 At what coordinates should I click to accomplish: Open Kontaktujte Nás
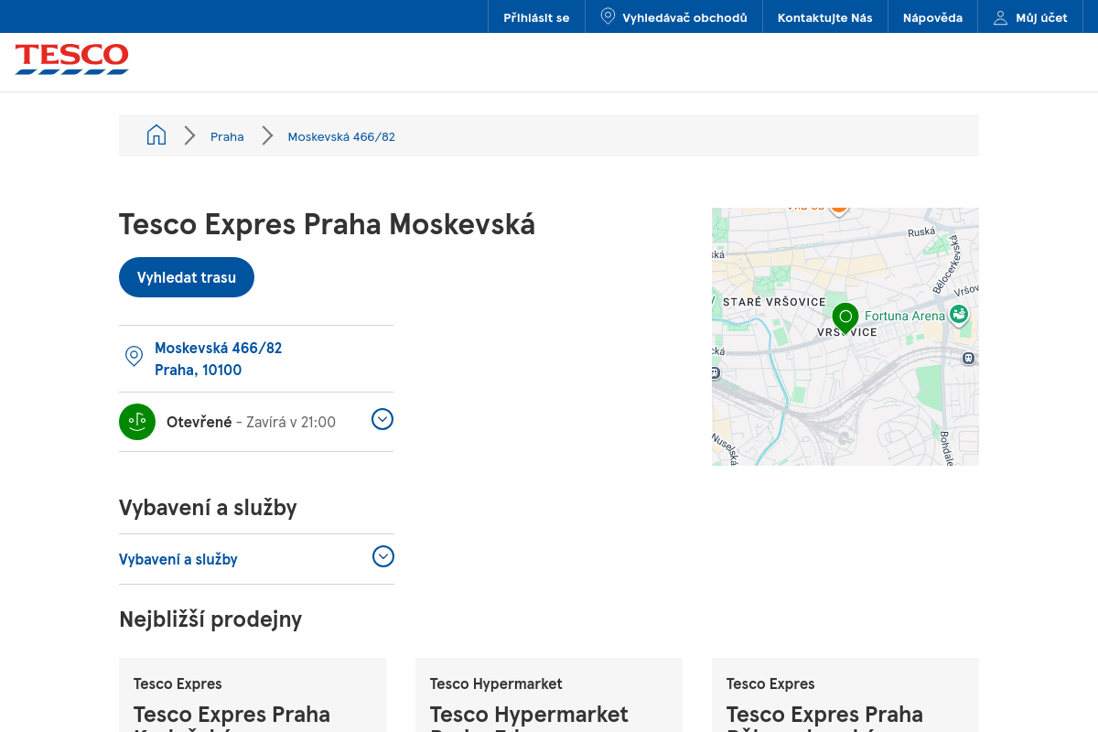pos(825,17)
